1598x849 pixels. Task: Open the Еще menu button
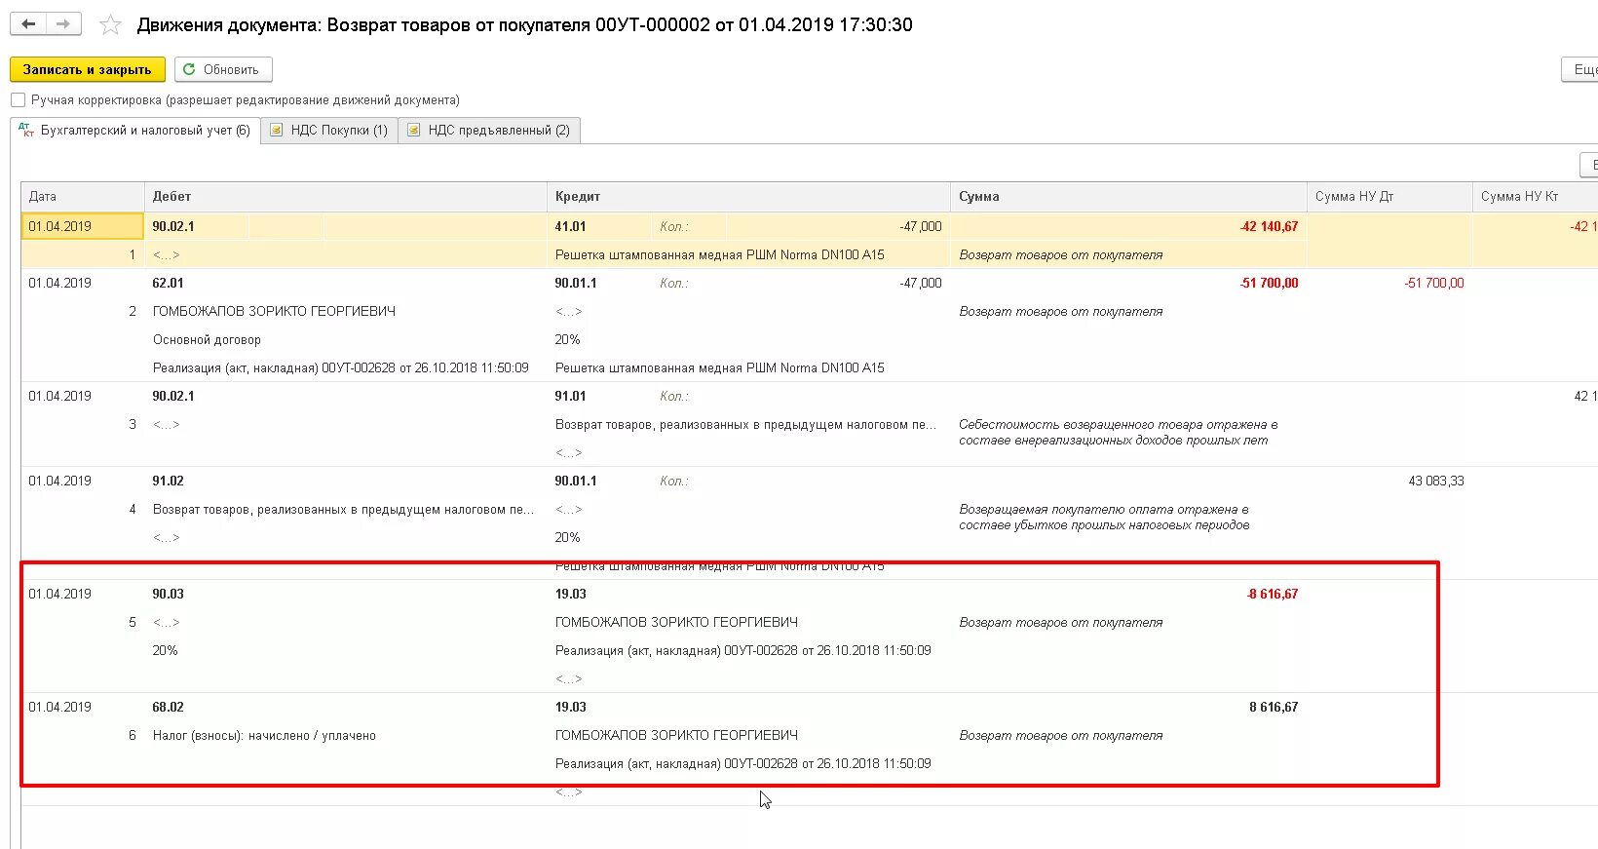coord(1580,69)
